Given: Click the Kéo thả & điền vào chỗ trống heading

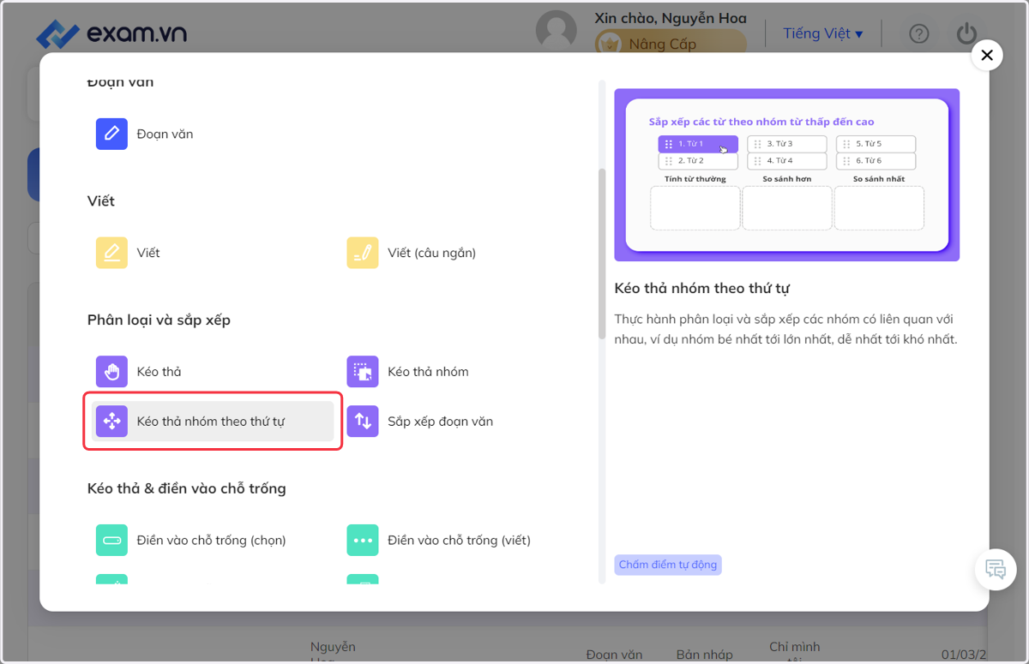Looking at the screenshot, I should (x=186, y=488).
